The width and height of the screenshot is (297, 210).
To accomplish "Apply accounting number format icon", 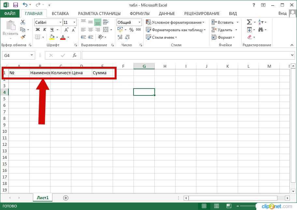I will [120, 29].
